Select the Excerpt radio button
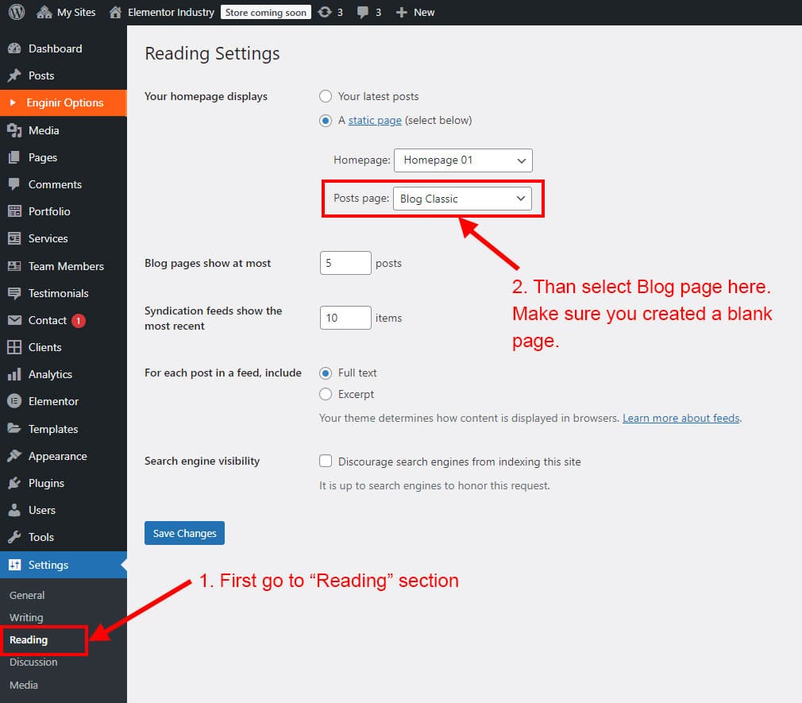Screen dimensions: 802x703 click(326, 394)
